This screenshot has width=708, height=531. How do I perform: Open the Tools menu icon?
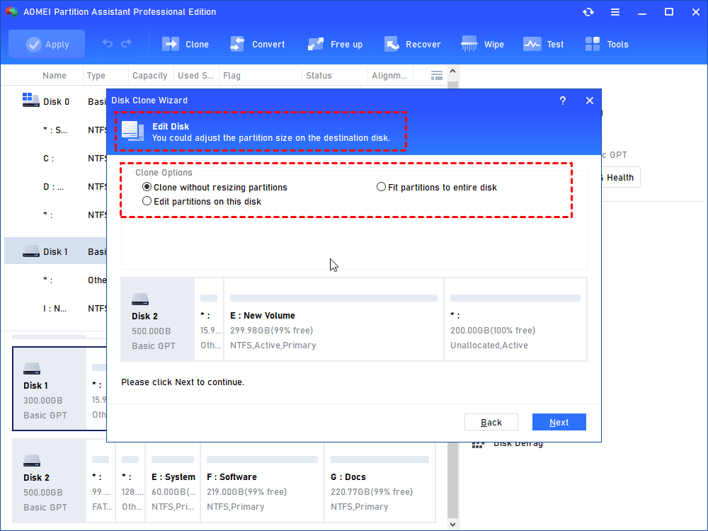pos(593,44)
